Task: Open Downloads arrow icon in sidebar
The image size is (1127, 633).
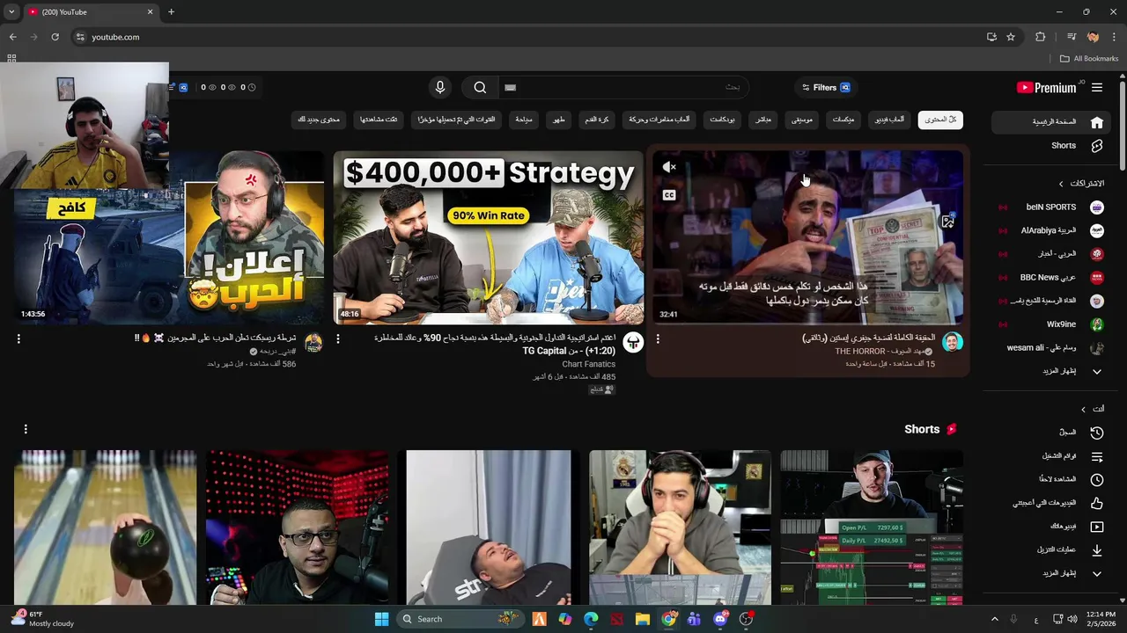Action: point(1097,550)
